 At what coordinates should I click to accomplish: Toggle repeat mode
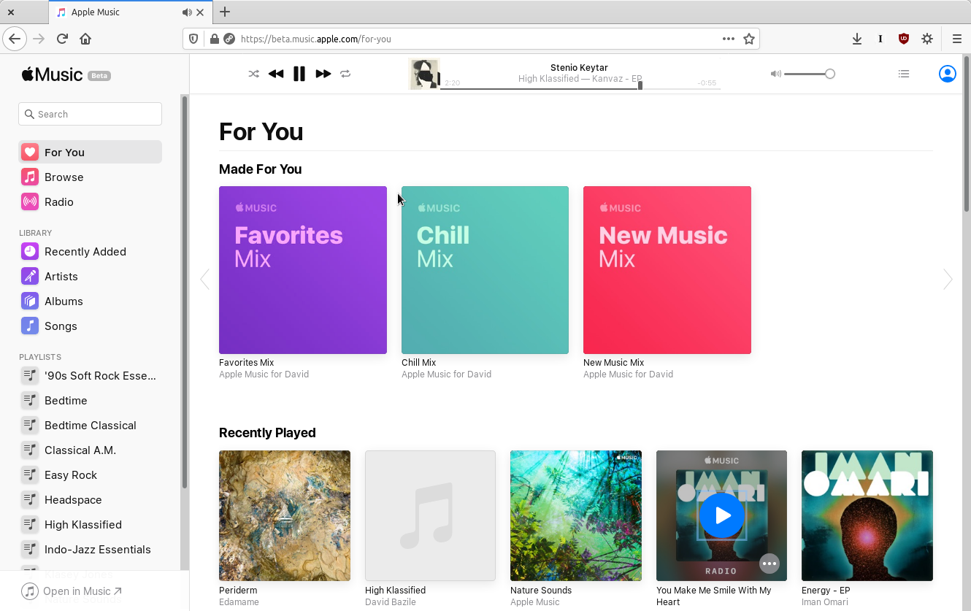(345, 74)
